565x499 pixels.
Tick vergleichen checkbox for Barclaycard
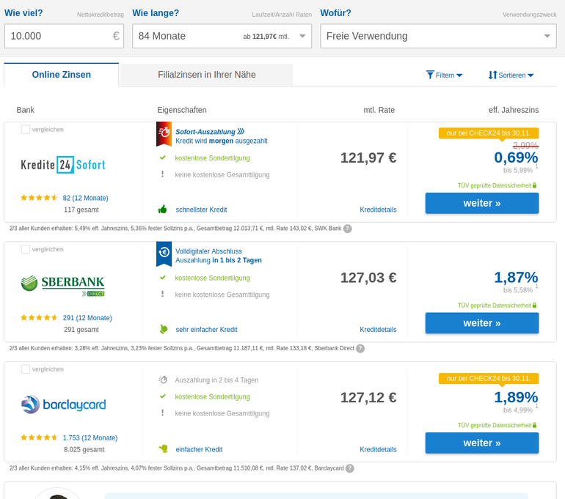pyautogui.click(x=25, y=369)
